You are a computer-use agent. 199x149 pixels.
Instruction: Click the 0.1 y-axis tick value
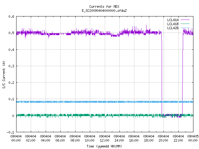point(11,99)
